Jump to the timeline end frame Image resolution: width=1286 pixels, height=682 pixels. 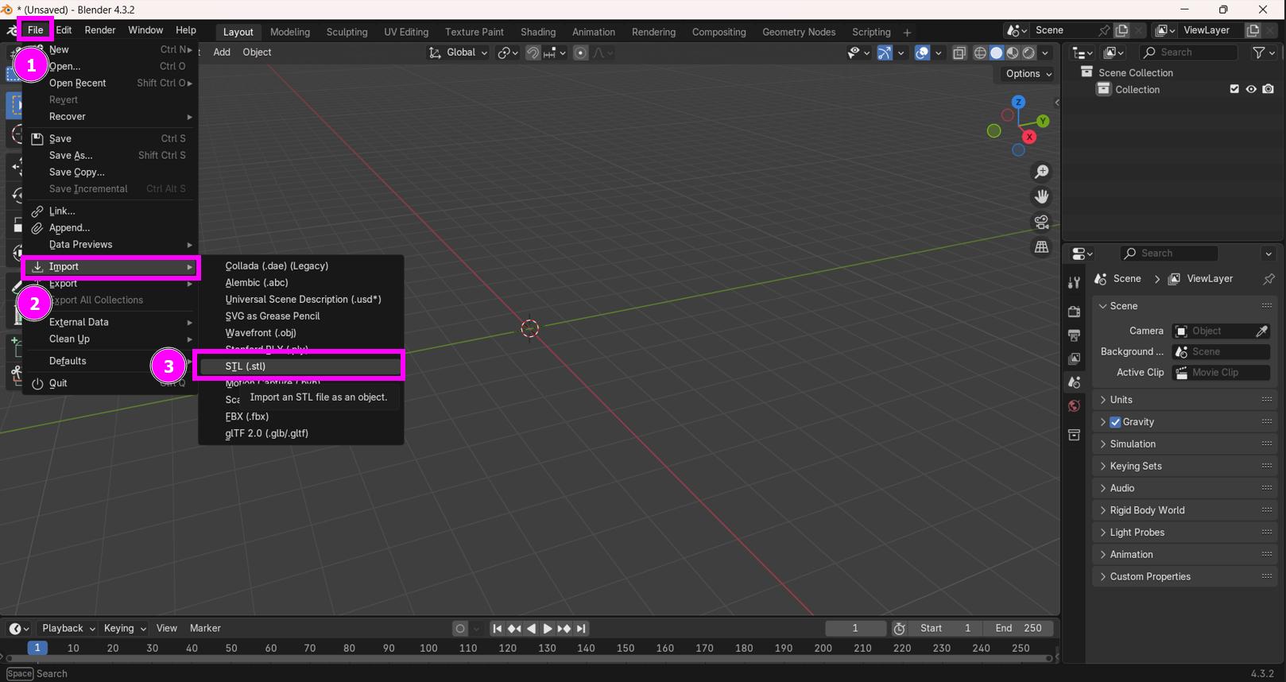pos(581,628)
